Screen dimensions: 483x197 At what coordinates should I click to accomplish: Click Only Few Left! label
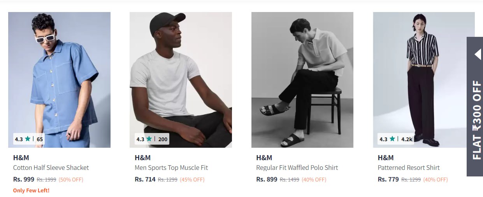tap(31, 190)
